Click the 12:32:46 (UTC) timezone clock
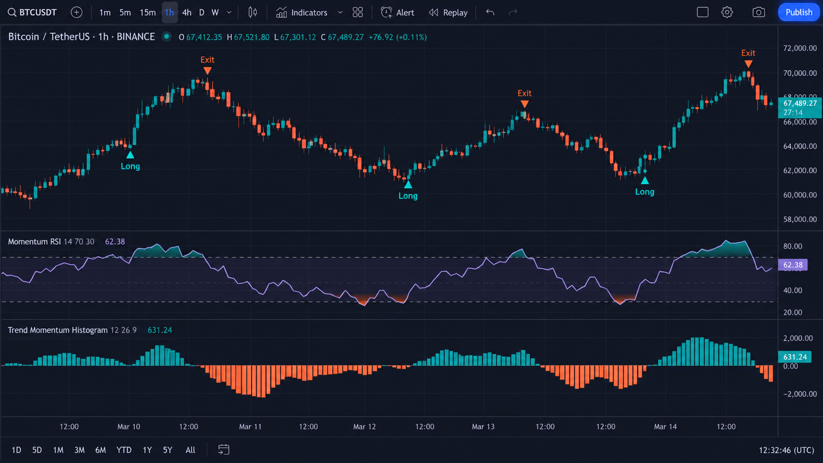The width and height of the screenshot is (823, 463). [786, 450]
